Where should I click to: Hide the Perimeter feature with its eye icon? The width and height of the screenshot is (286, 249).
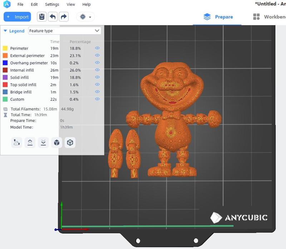point(97,48)
